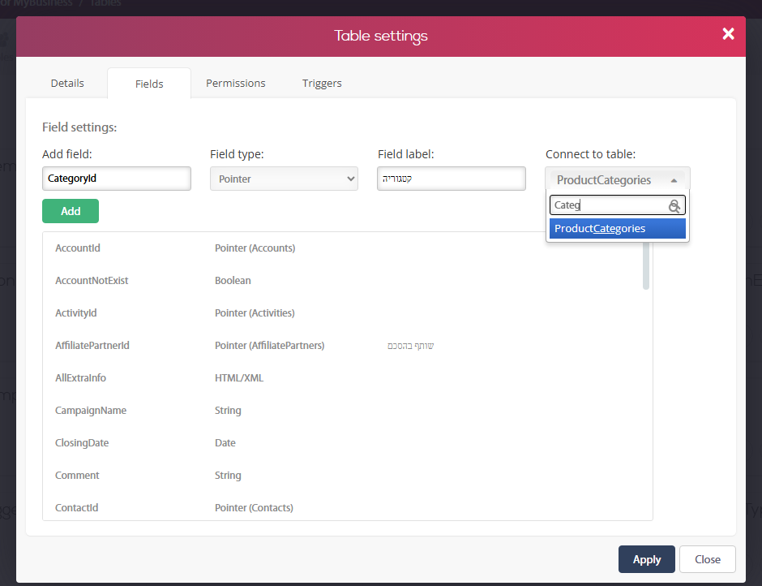Focus the Add field CategoryId input
The image size is (762, 586).
coord(117,179)
